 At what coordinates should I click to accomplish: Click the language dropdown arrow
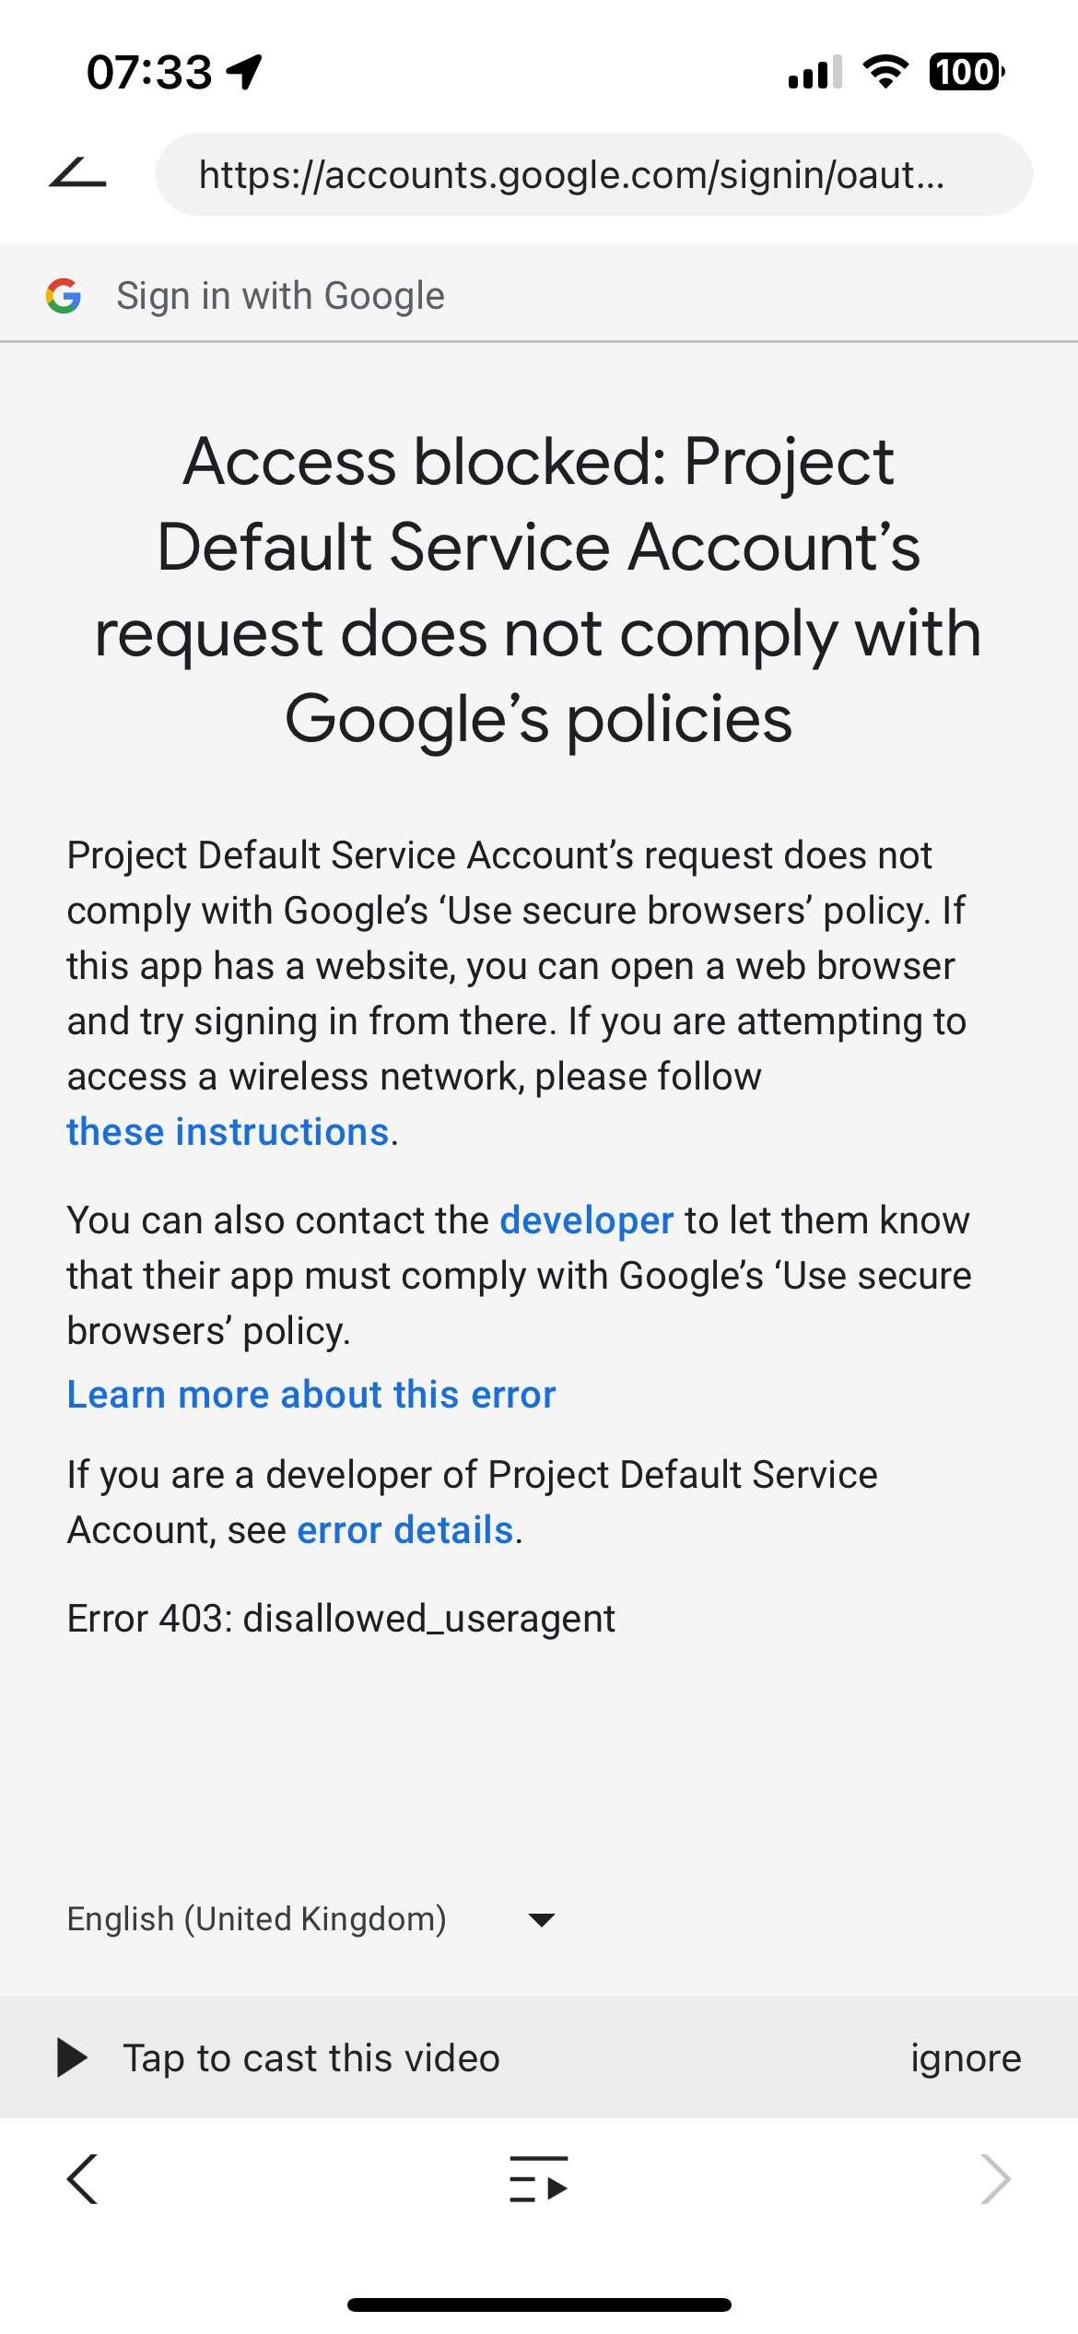click(542, 1920)
